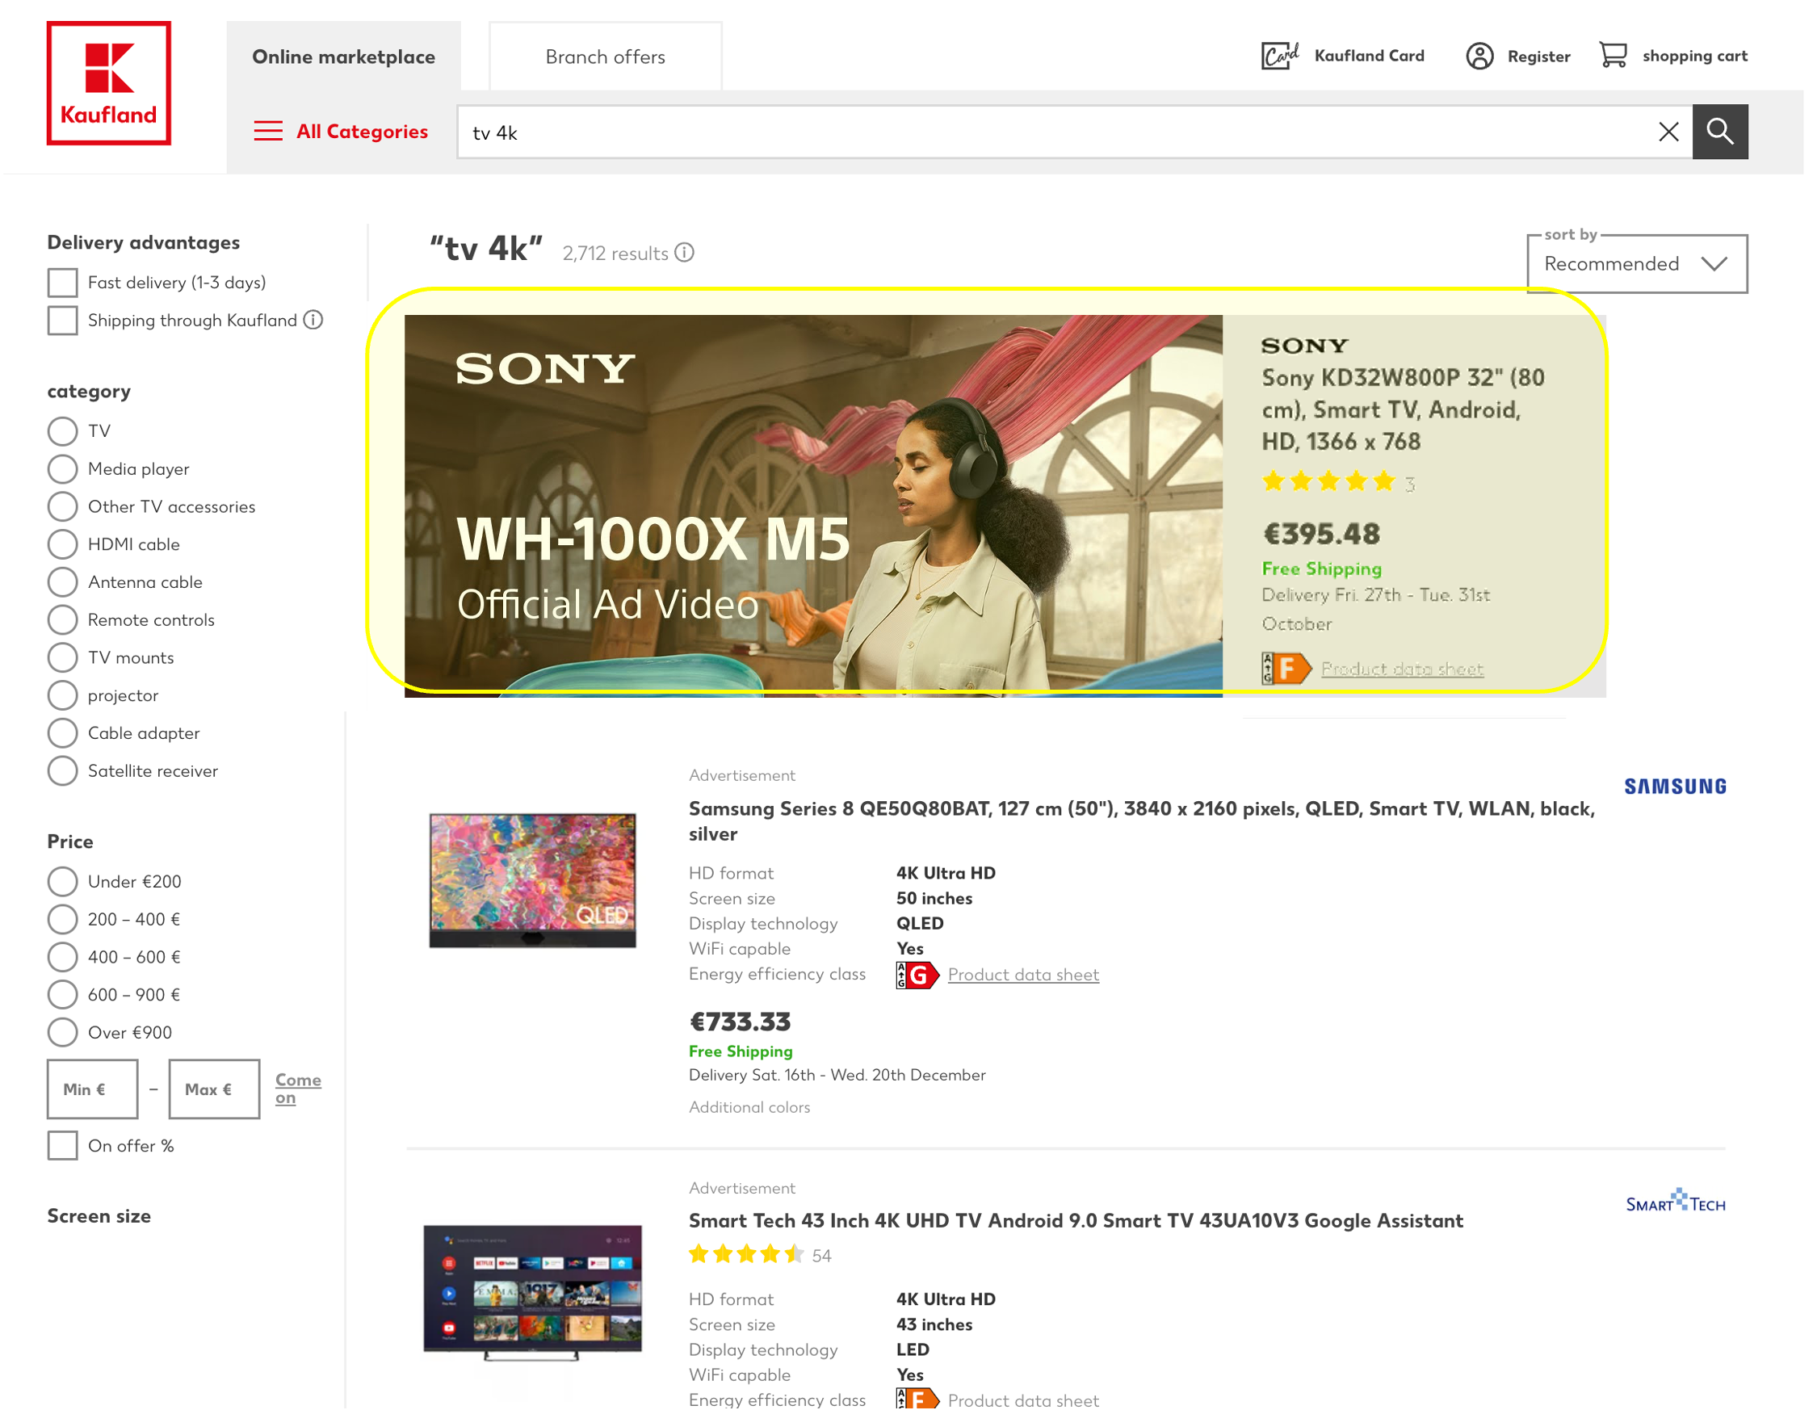Viewport: 1817px width, 1410px height.
Task: Click the energy class G label for Samsung TV
Action: [918, 976]
